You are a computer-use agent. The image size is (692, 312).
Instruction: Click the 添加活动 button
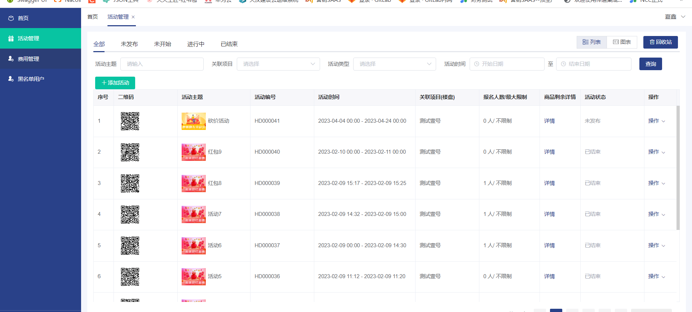tap(115, 83)
